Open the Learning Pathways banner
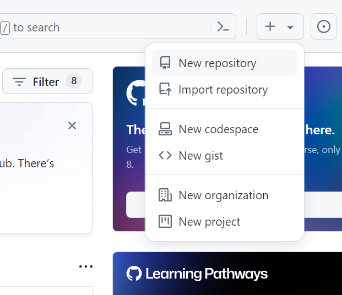 click(x=227, y=274)
